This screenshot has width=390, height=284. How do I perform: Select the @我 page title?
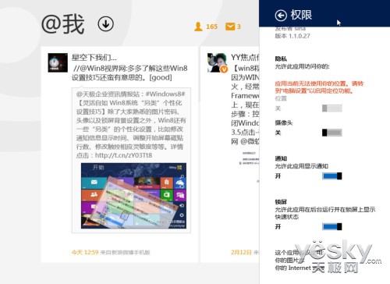coord(62,24)
